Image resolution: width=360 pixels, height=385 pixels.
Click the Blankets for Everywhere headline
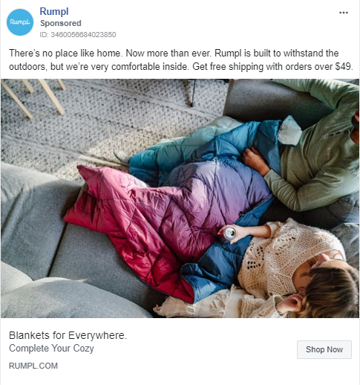68,335
